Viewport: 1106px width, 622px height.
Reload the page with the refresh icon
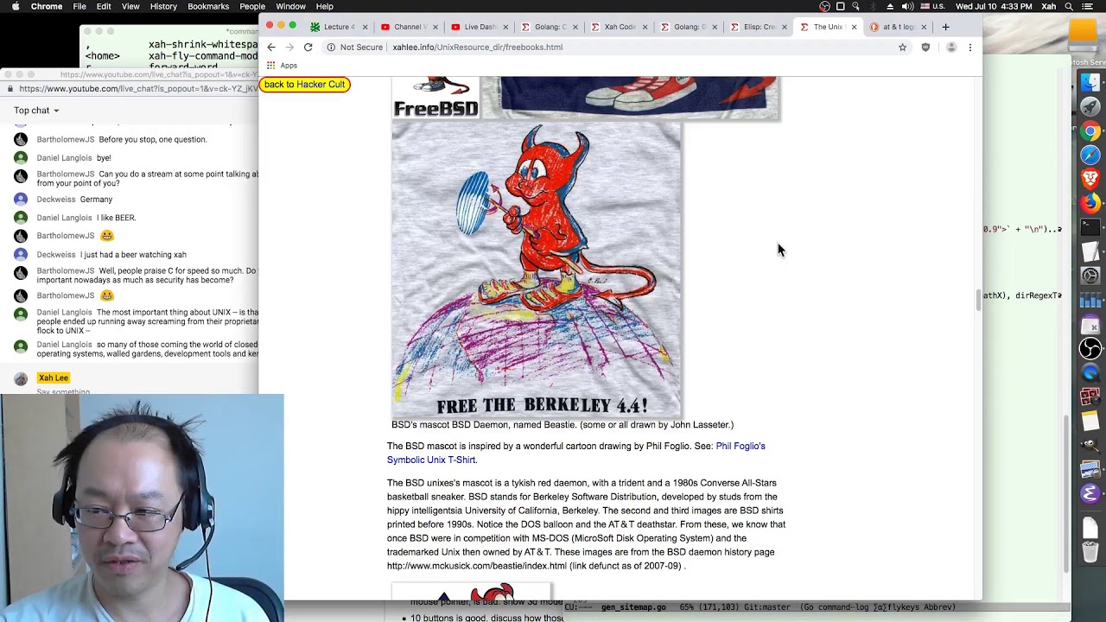(x=308, y=48)
